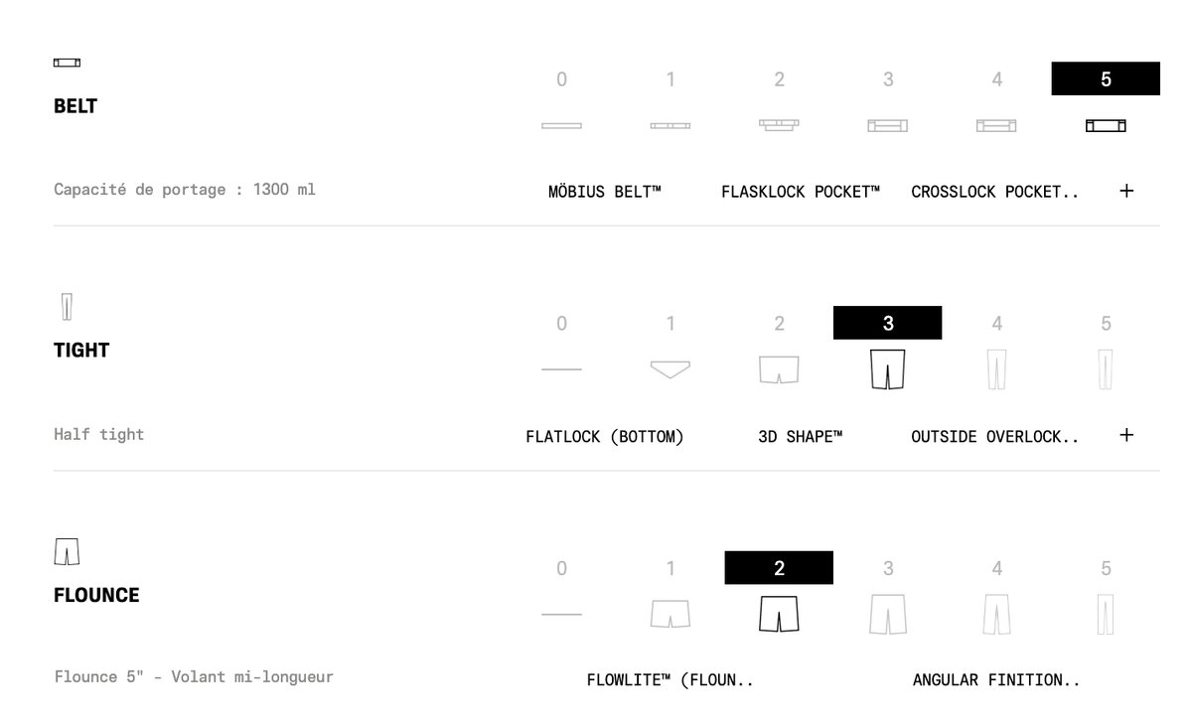Select tight level 5 full-length icon

[1106, 369]
